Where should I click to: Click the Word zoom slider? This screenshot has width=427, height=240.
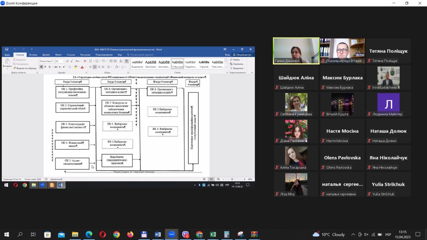(x=232, y=179)
